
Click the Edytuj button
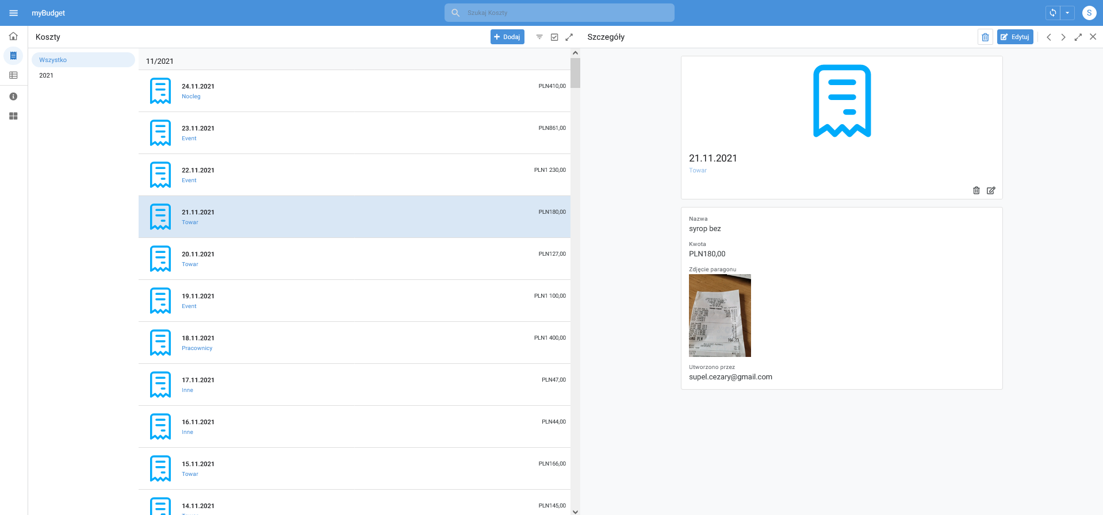1015,37
